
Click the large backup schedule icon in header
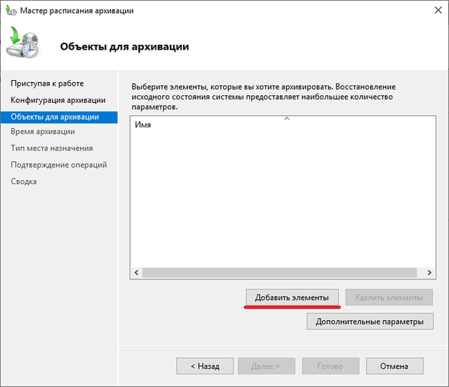click(x=25, y=45)
